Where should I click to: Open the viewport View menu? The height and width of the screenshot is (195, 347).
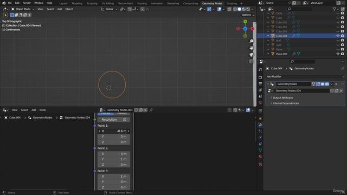click(40, 9)
